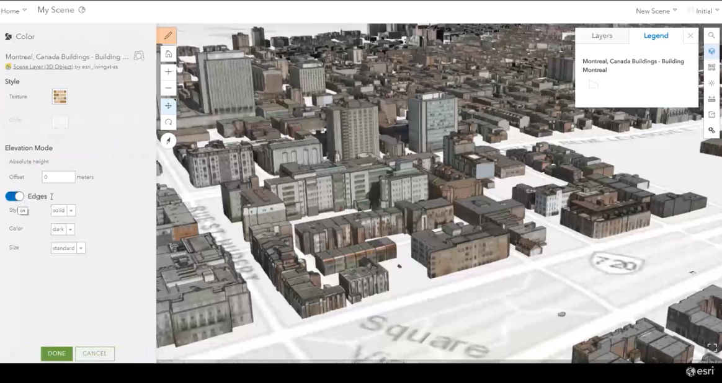722x383 pixels.
Task: Zoom in with the plus icon
Action: point(167,72)
